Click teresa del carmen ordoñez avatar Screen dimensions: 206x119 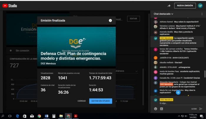pos(156,50)
